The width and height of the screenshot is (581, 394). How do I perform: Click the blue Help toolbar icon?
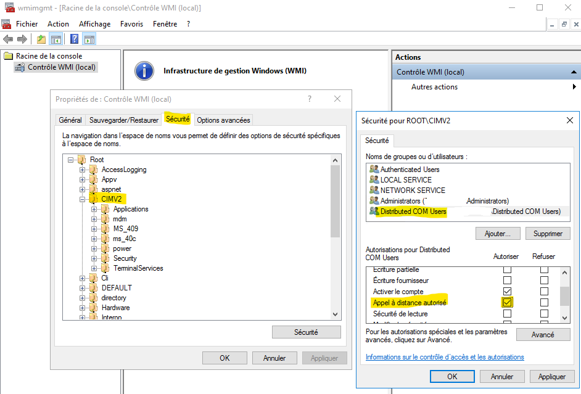74,39
